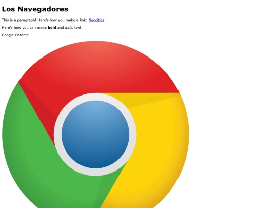Click the text "This is a paragraph!"
Viewport: 277px width, 208px height.
click(x=19, y=20)
